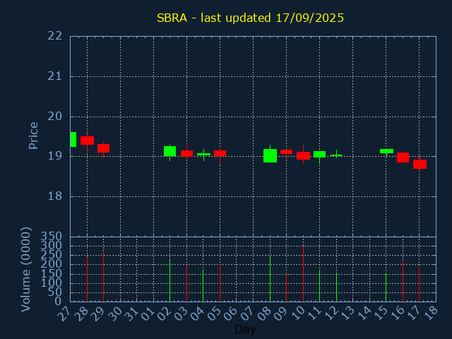Click the green volume bar for day 04
This screenshot has width=452, height=339.
click(203, 285)
